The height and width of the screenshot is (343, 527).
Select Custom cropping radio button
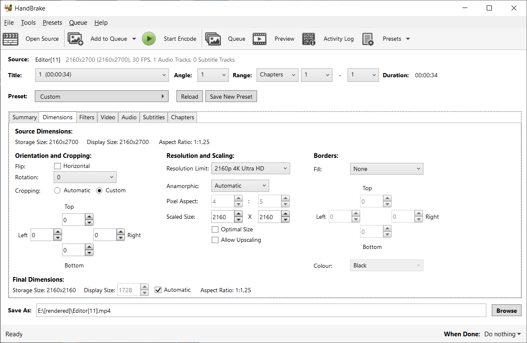[99, 190]
